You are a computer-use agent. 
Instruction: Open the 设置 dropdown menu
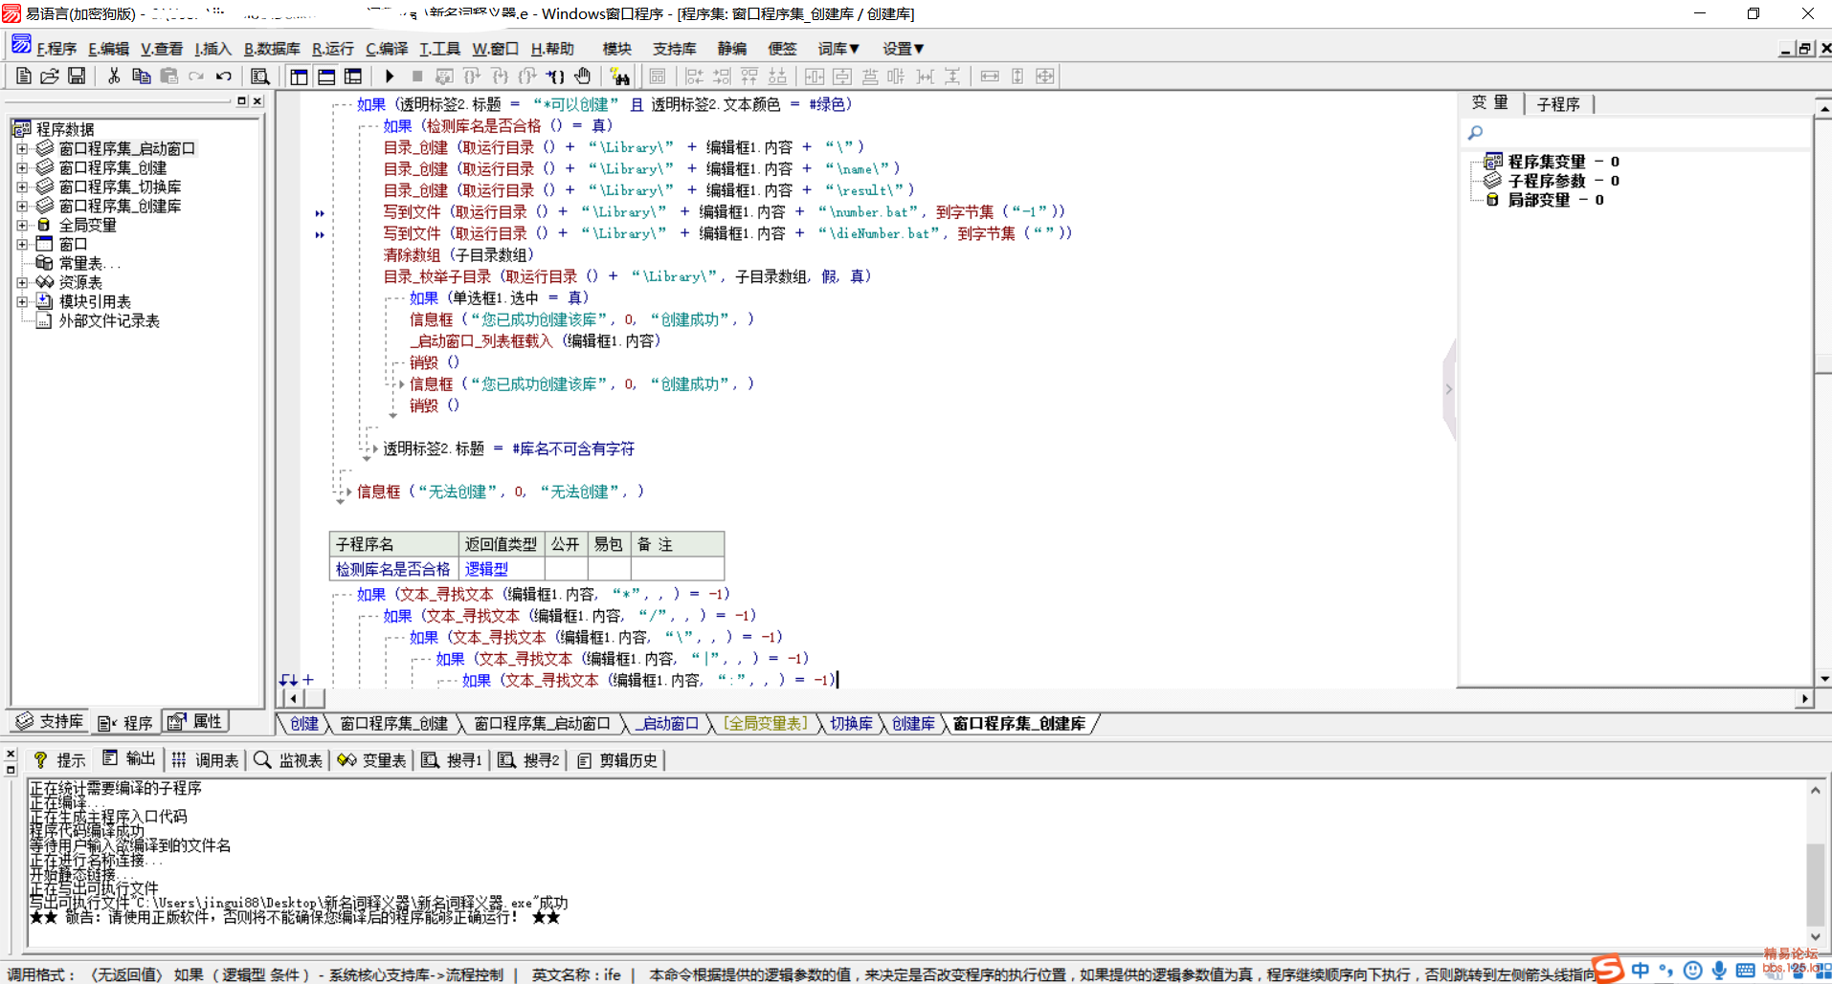tap(903, 49)
